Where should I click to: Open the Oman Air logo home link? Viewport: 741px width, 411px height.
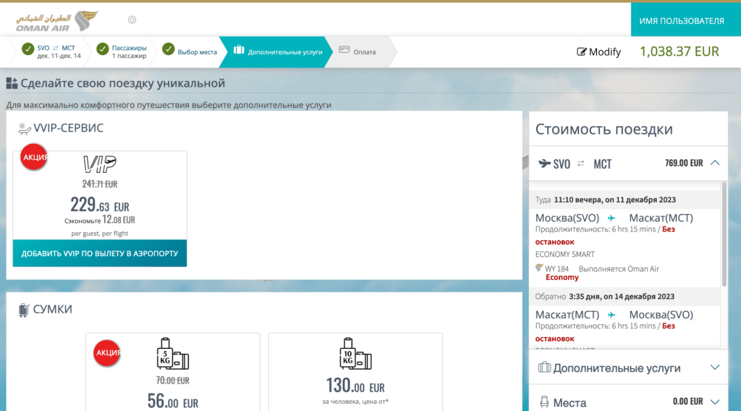[57, 21]
